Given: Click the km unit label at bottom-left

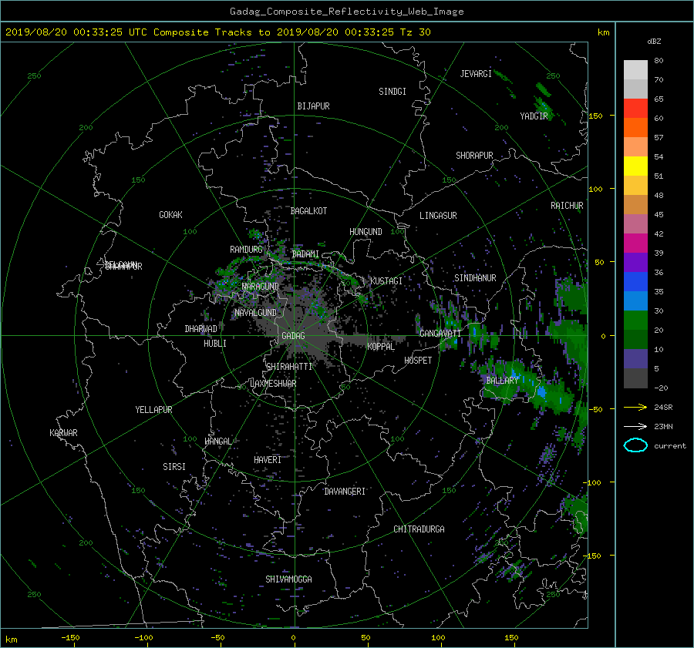Looking at the screenshot, I should [x=11, y=640].
